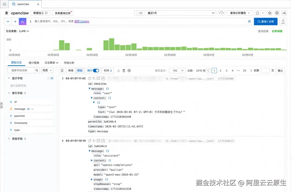Collapse the 显示字段 section
The image size is (292, 192).
tap(9, 78)
